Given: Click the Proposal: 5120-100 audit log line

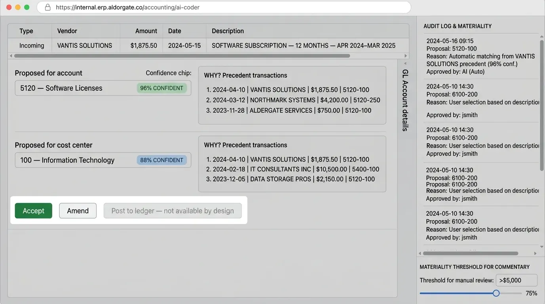Looking at the screenshot, I should (x=452, y=49).
